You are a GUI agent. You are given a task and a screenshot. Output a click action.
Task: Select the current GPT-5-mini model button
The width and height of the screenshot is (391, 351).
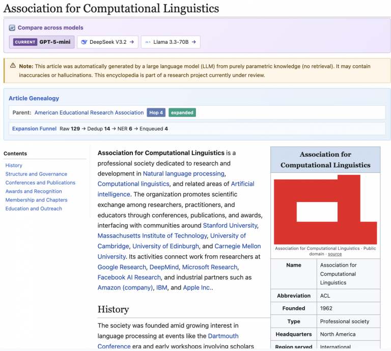coord(42,42)
